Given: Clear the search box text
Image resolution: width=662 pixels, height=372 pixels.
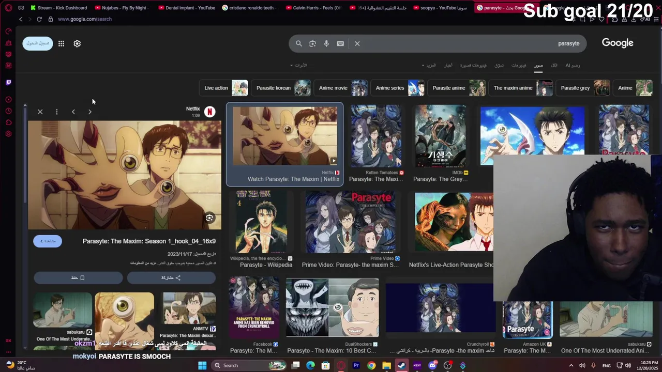Looking at the screenshot, I should pyautogui.click(x=357, y=43).
